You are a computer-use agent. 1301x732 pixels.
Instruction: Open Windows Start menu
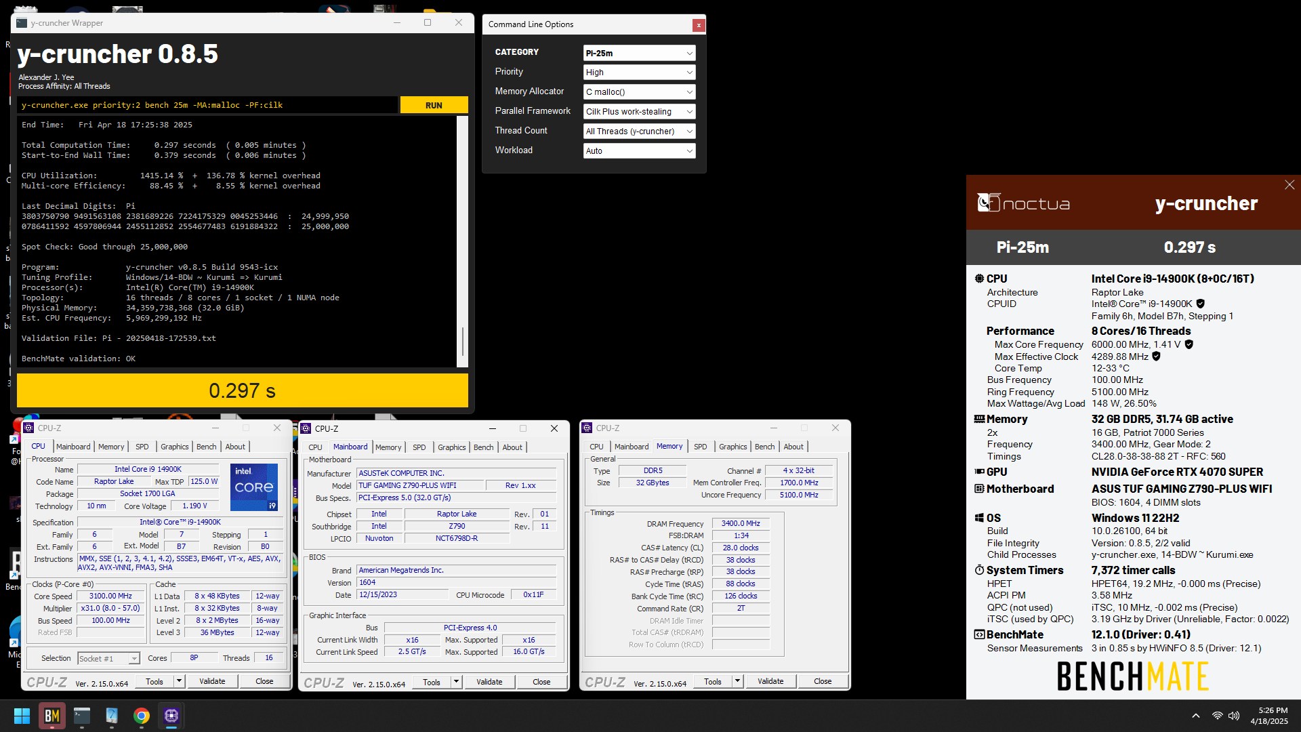[22, 716]
